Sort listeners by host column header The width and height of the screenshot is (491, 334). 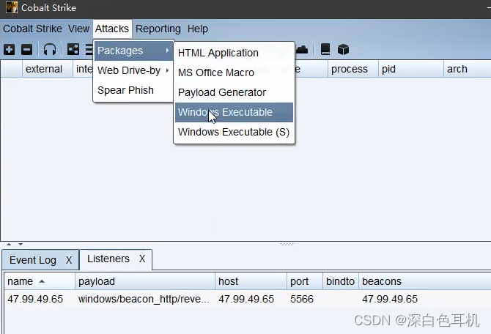251,281
